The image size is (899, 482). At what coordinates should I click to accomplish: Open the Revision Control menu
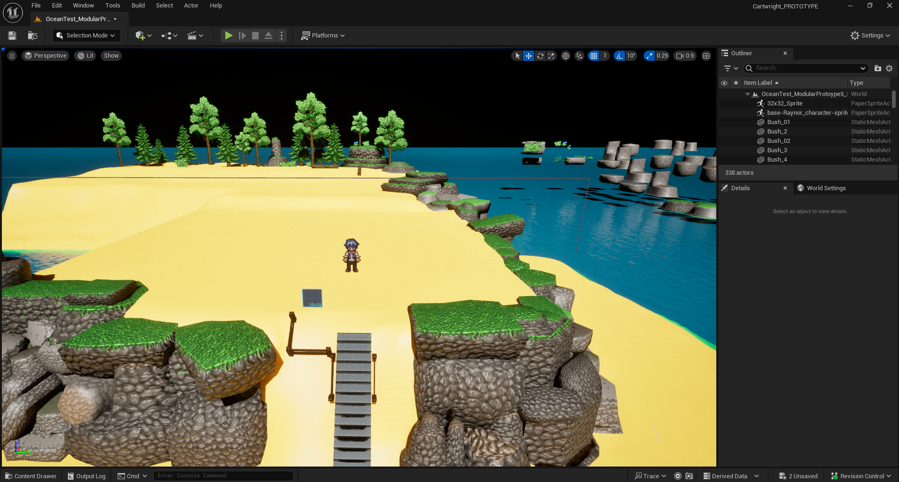(861, 476)
